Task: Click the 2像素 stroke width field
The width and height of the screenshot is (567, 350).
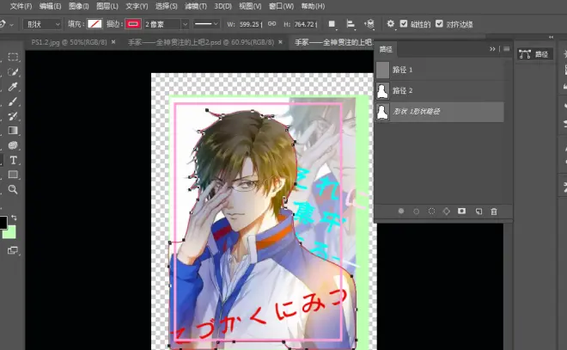Action: pyautogui.click(x=162, y=24)
